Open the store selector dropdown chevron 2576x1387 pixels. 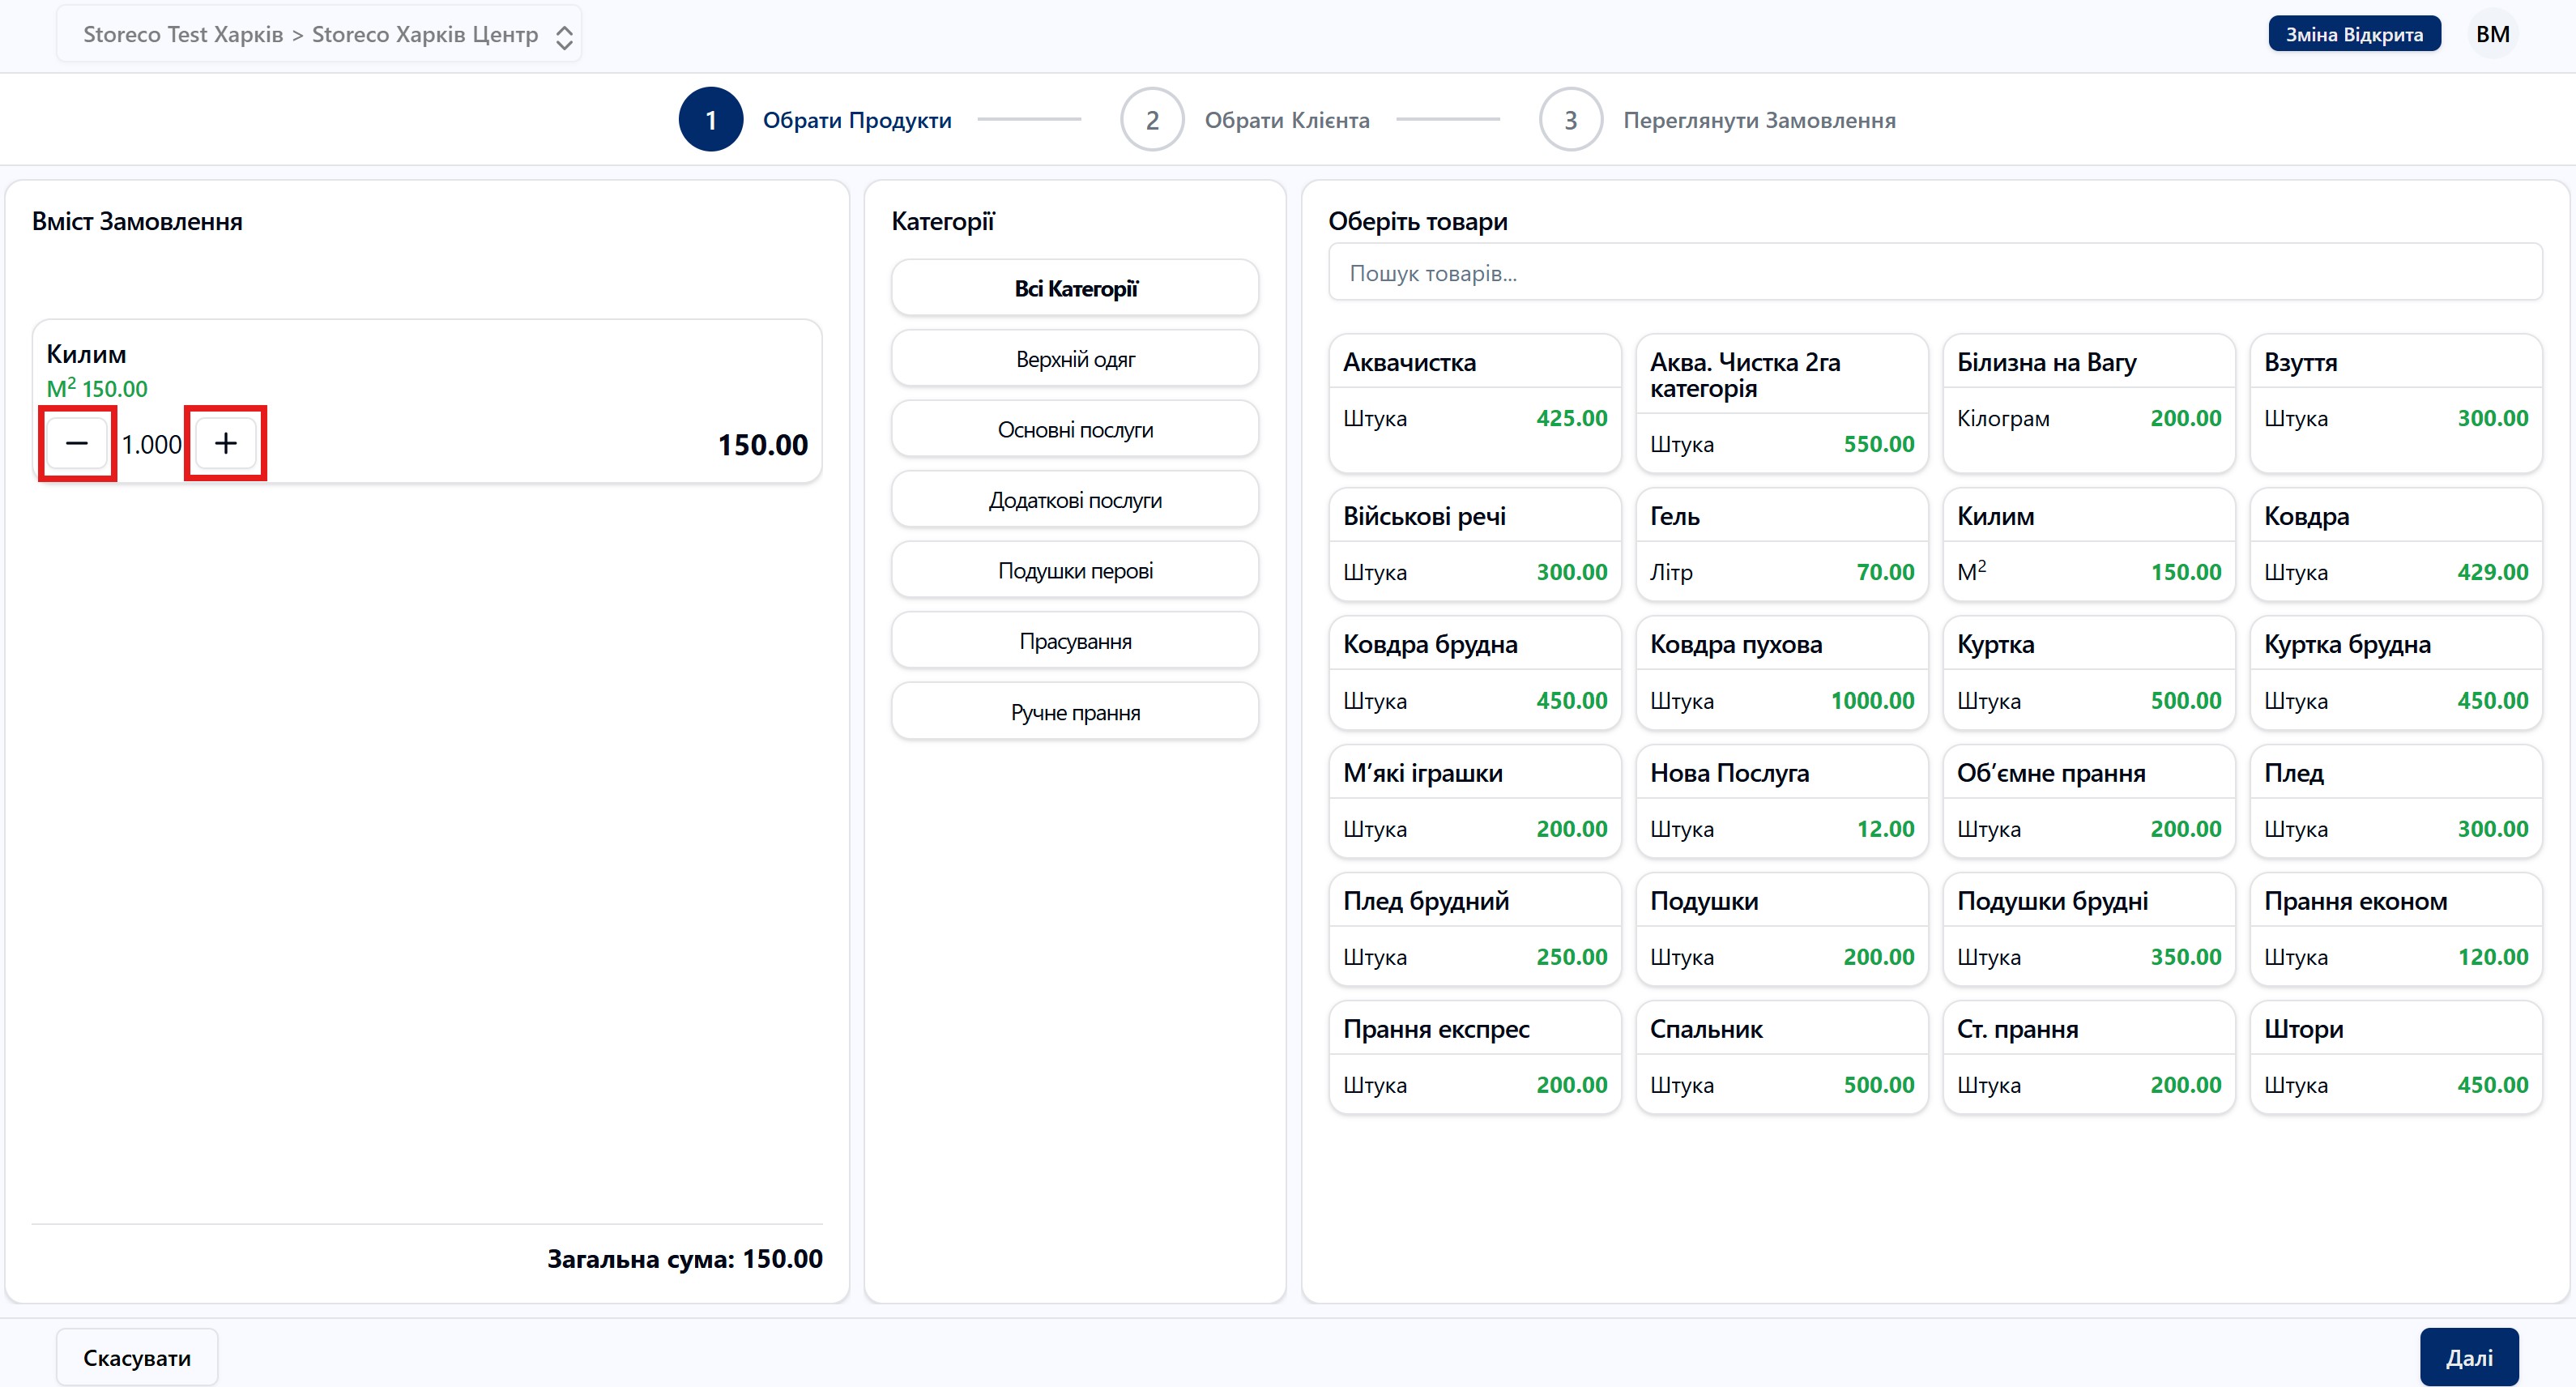pos(564,37)
